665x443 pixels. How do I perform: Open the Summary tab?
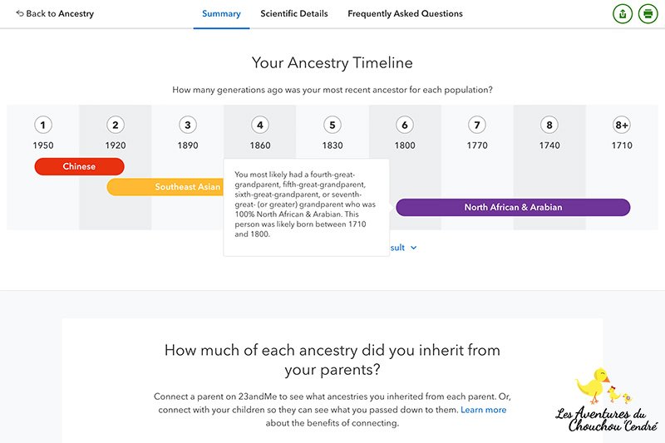(x=221, y=14)
